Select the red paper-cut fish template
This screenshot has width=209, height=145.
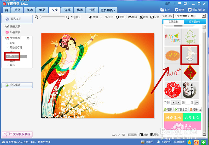(173, 90)
